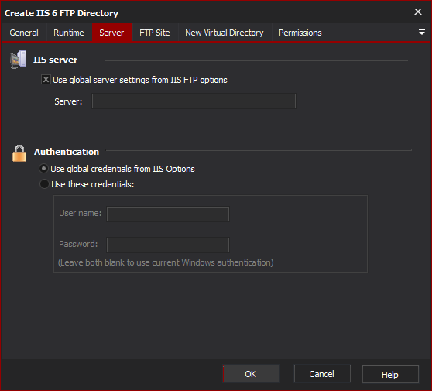Switch to the Permissions tab
This screenshot has height=391, width=432.
click(300, 33)
